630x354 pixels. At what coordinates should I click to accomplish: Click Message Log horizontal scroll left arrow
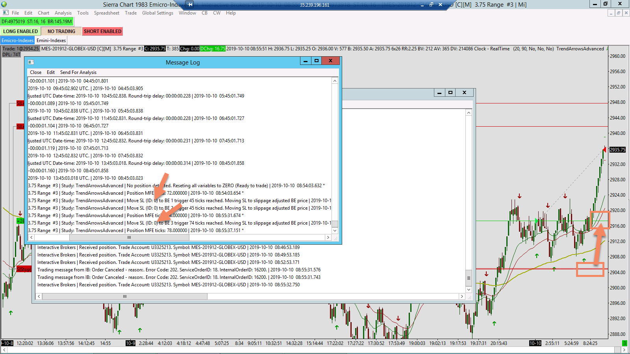tap(31, 238)
